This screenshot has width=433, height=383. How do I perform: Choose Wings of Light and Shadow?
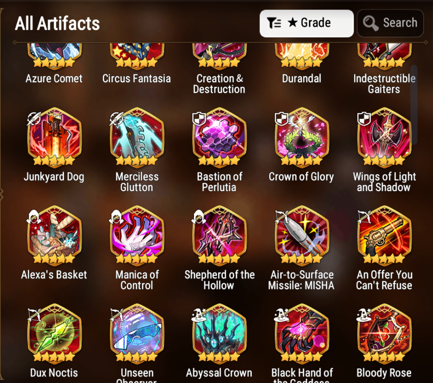tap(384, 137)
